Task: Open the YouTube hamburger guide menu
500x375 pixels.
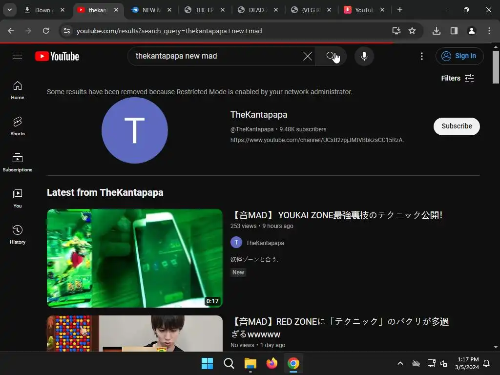Action: 18,56
